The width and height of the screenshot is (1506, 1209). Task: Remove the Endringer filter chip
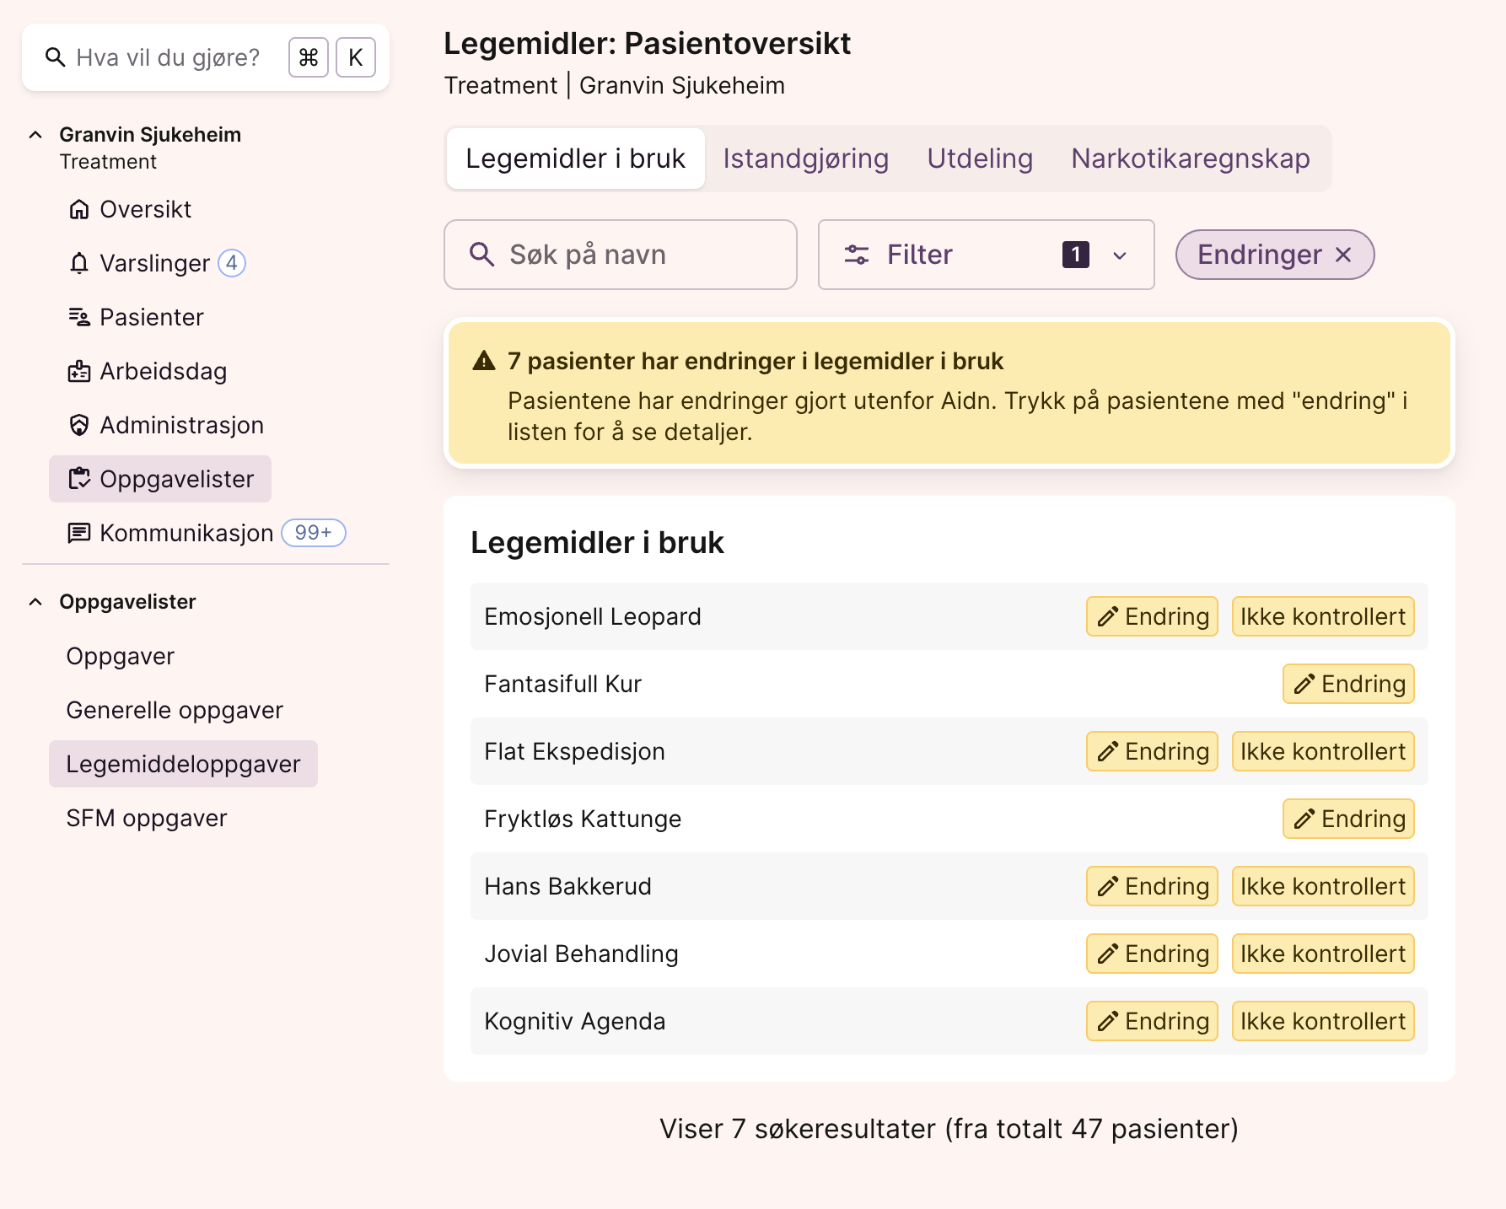tap(1343, 255)
